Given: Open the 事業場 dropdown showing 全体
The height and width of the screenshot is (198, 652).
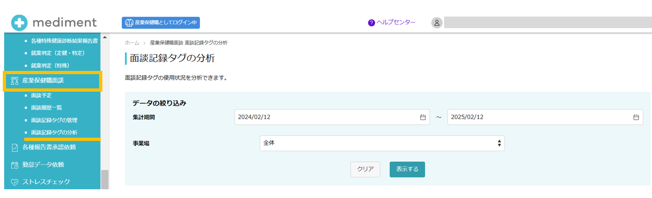Looking at the screenshot, I should (x=382, y=143).
